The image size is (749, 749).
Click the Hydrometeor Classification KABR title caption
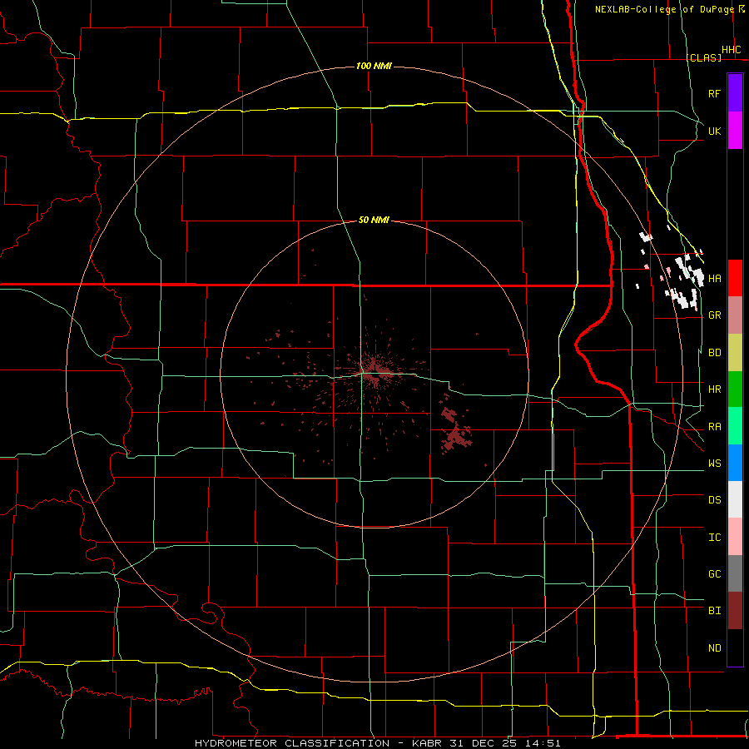tap(377, 743)
